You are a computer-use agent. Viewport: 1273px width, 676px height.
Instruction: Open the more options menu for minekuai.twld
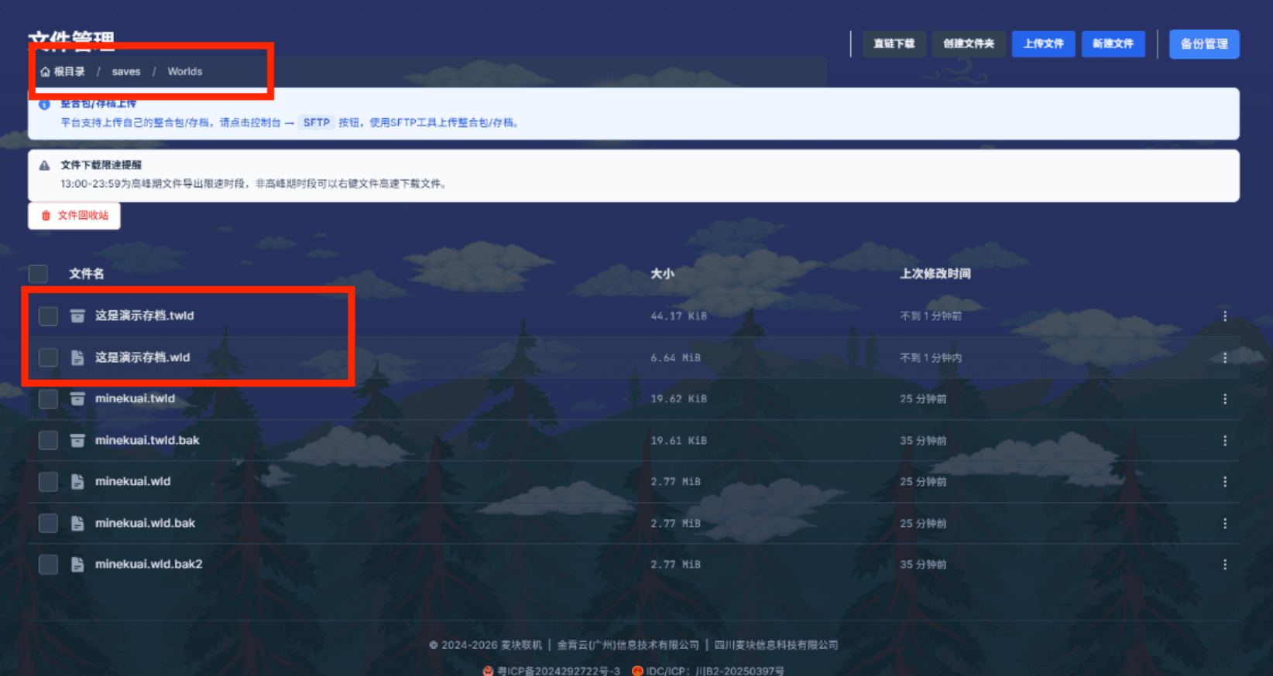click(x=1224, y=398)
